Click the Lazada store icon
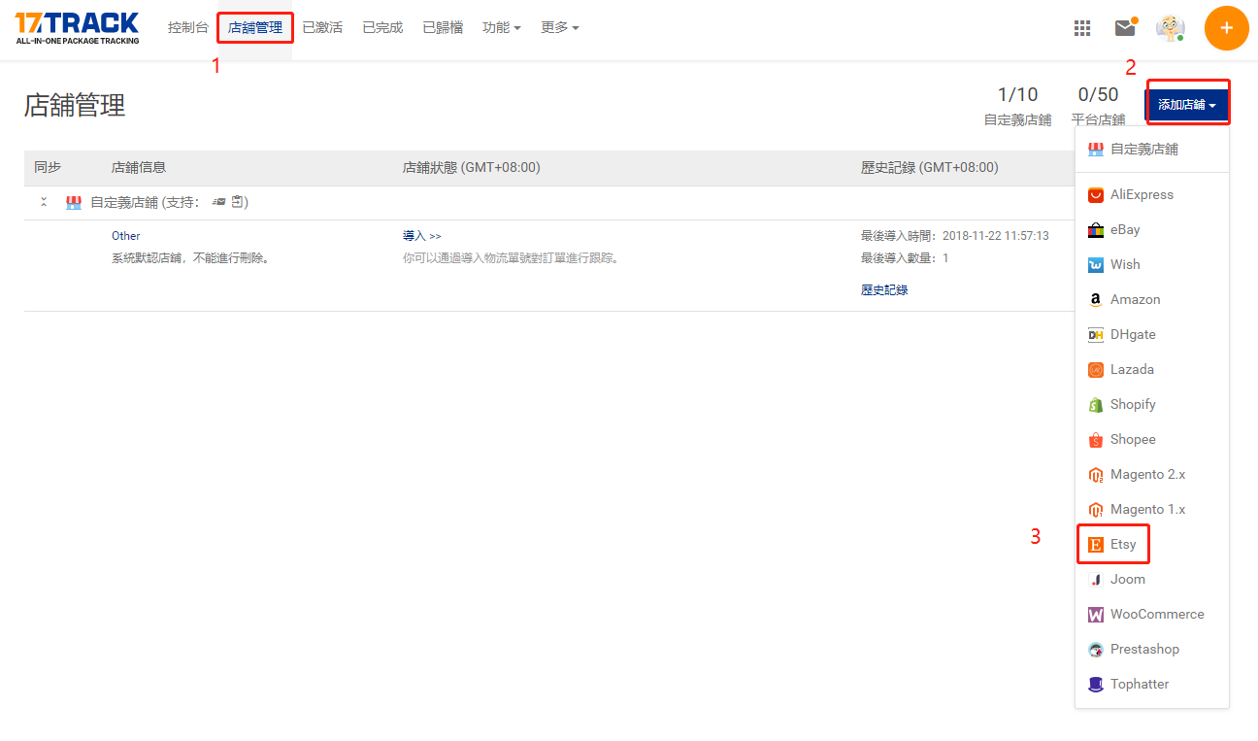The image size is (1258, 741). [1096, 369]
